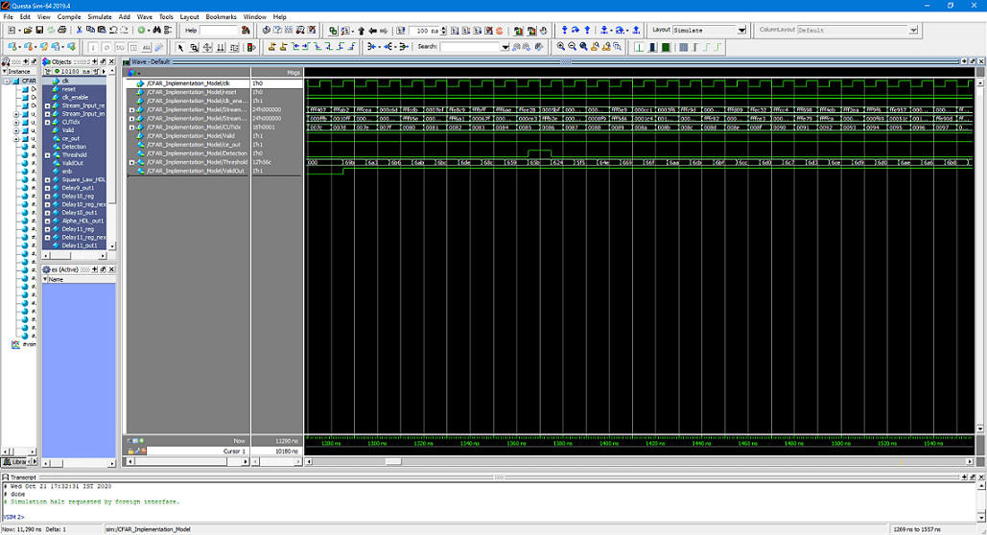
Task: Switch to the Library tab
Action: point(15,462)
